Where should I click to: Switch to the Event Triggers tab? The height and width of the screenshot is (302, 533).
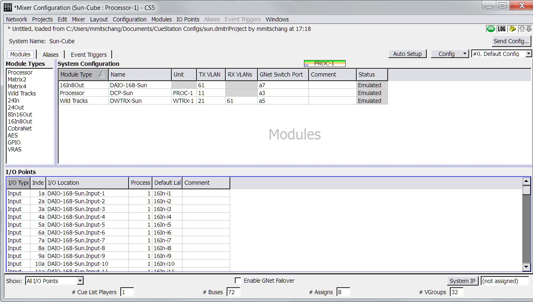pos(89,54)
